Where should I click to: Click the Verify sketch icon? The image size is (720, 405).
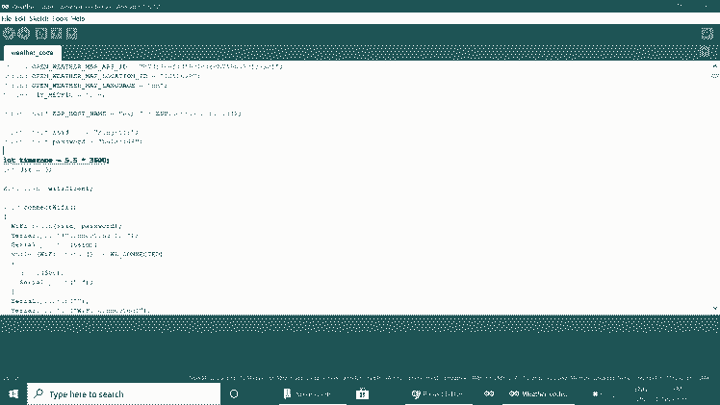point(9,33)
